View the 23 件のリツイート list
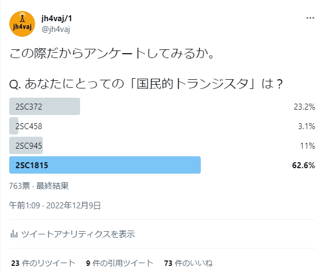 coord(43,263)
